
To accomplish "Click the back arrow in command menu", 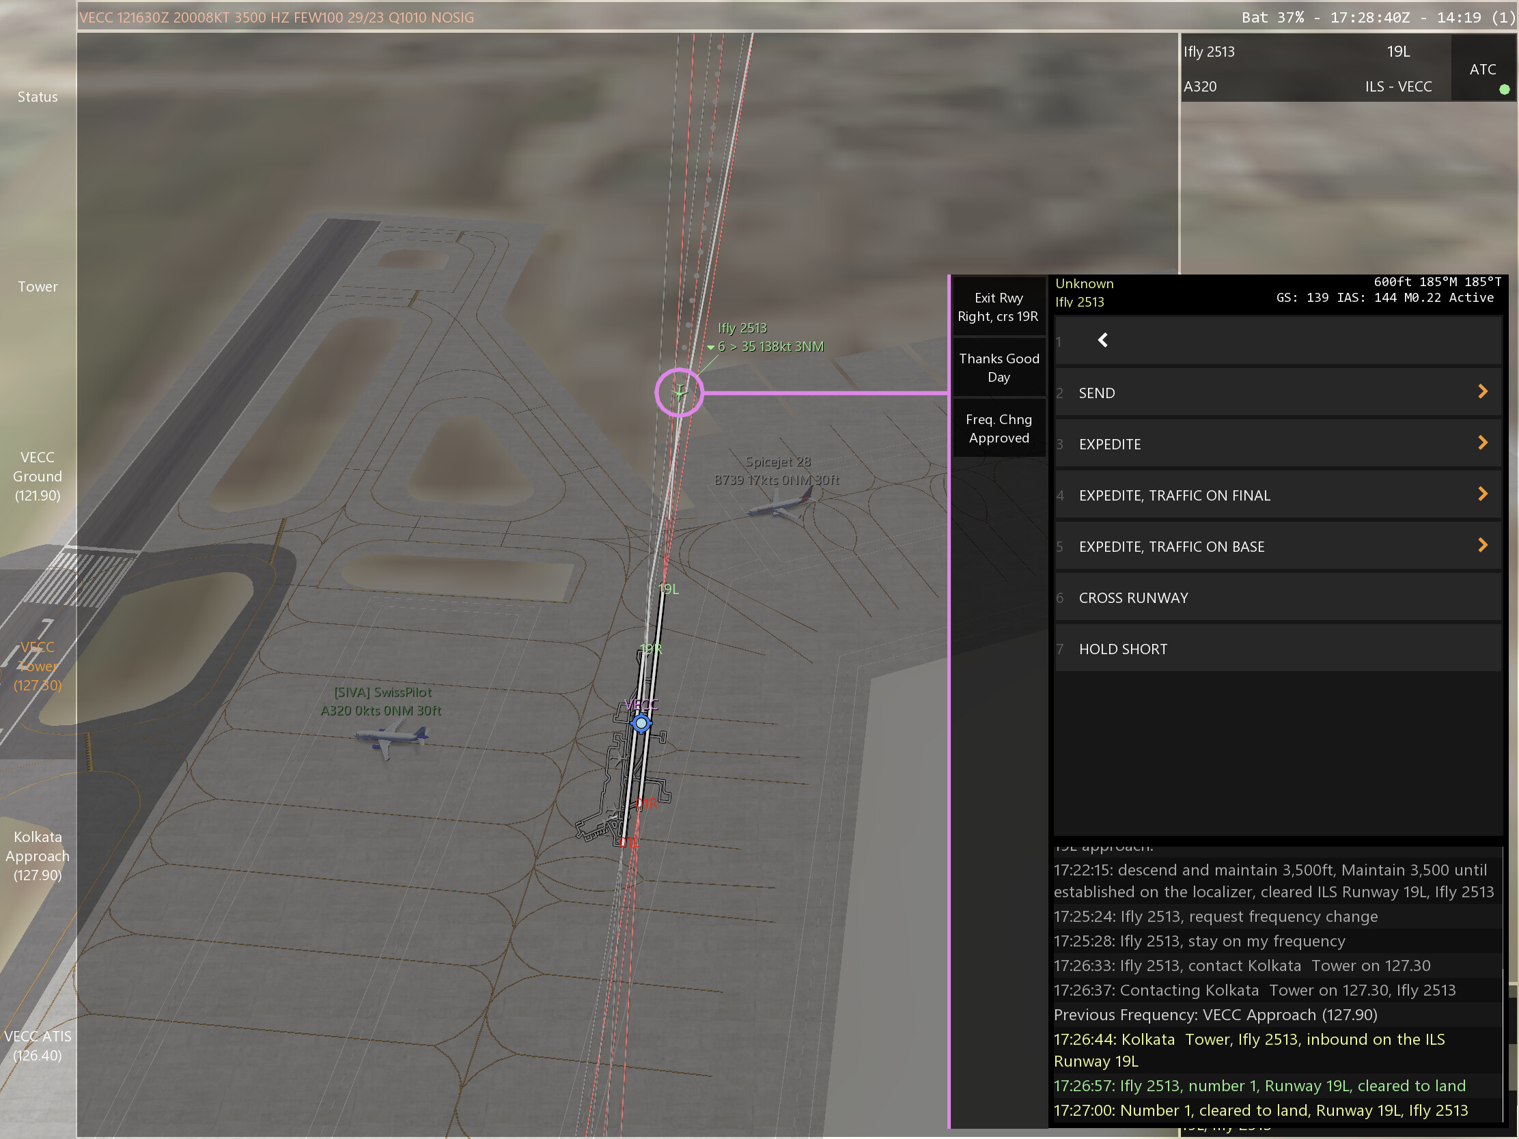I will pos(1102,341).
